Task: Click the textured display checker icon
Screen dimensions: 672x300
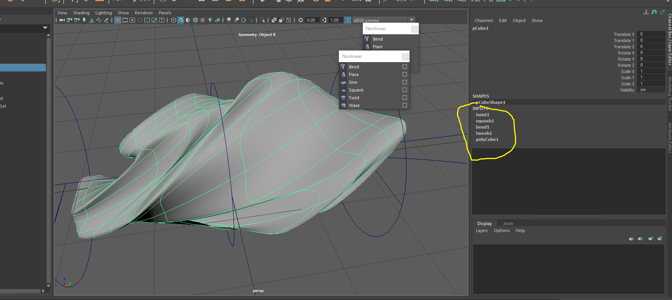Action: (x=203, y=20)
